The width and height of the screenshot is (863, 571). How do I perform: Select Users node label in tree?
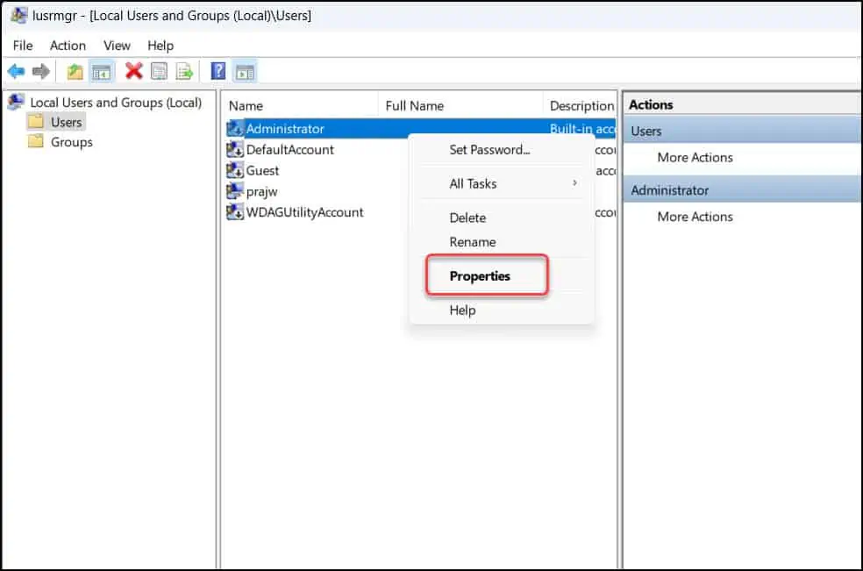coord(67,122)
